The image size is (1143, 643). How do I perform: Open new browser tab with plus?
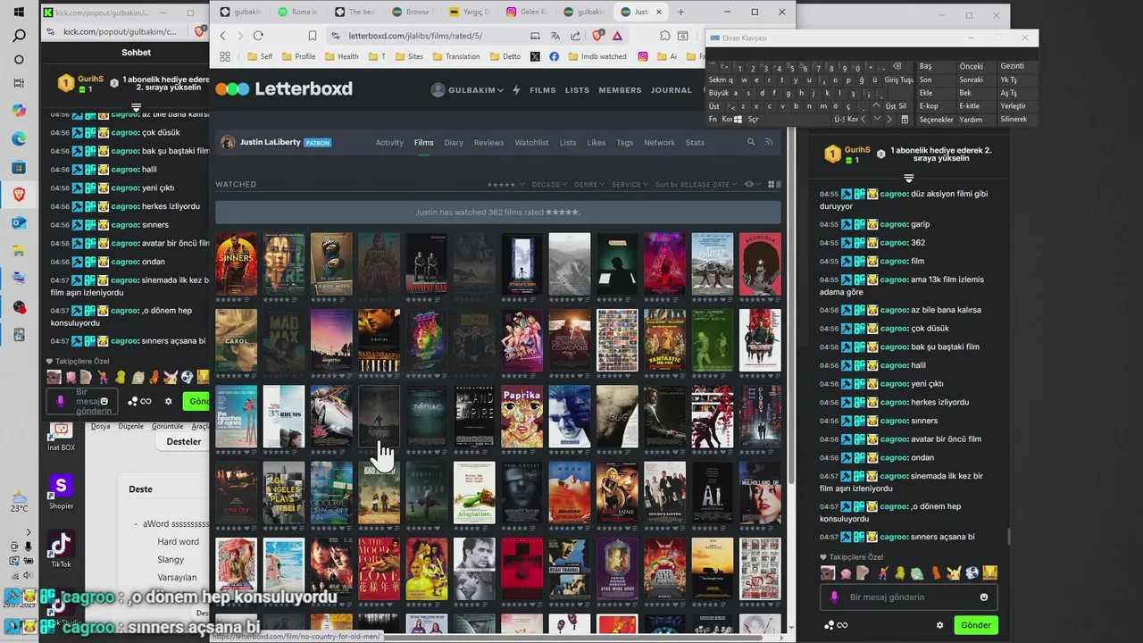click(680, 13)
